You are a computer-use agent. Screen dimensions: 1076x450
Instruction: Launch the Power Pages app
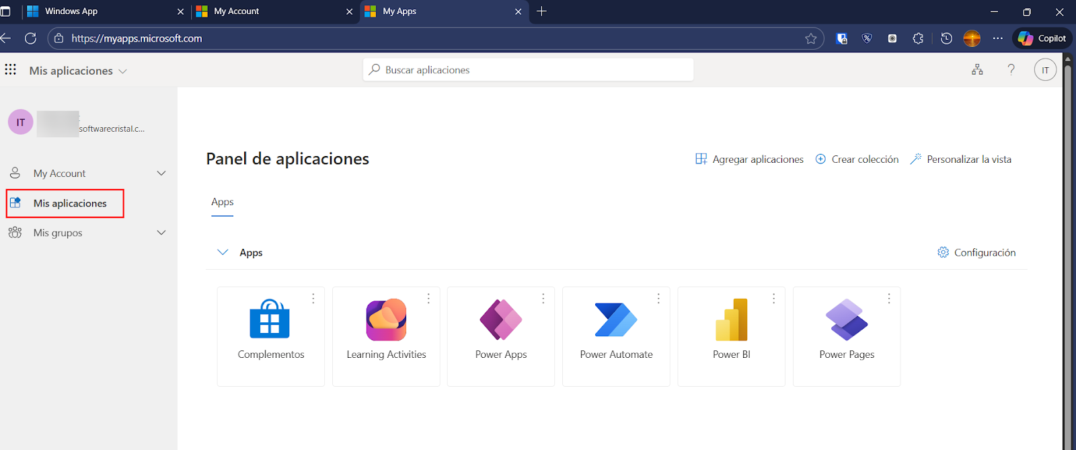click(847, 336)
